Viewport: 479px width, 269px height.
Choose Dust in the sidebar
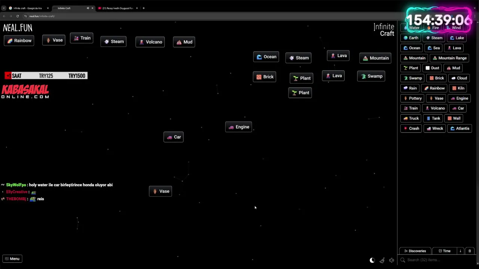432,68
